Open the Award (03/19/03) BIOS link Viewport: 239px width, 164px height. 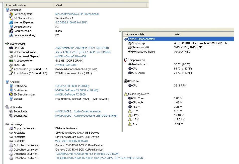(66, 65)
